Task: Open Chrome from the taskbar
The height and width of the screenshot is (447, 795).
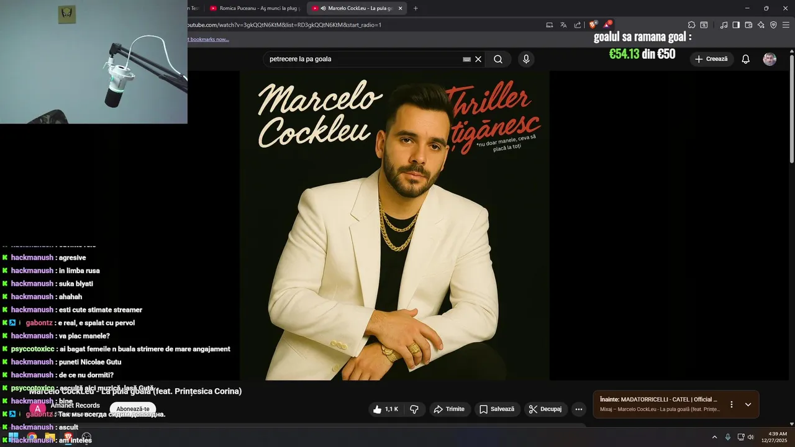Action: [32, 437]
